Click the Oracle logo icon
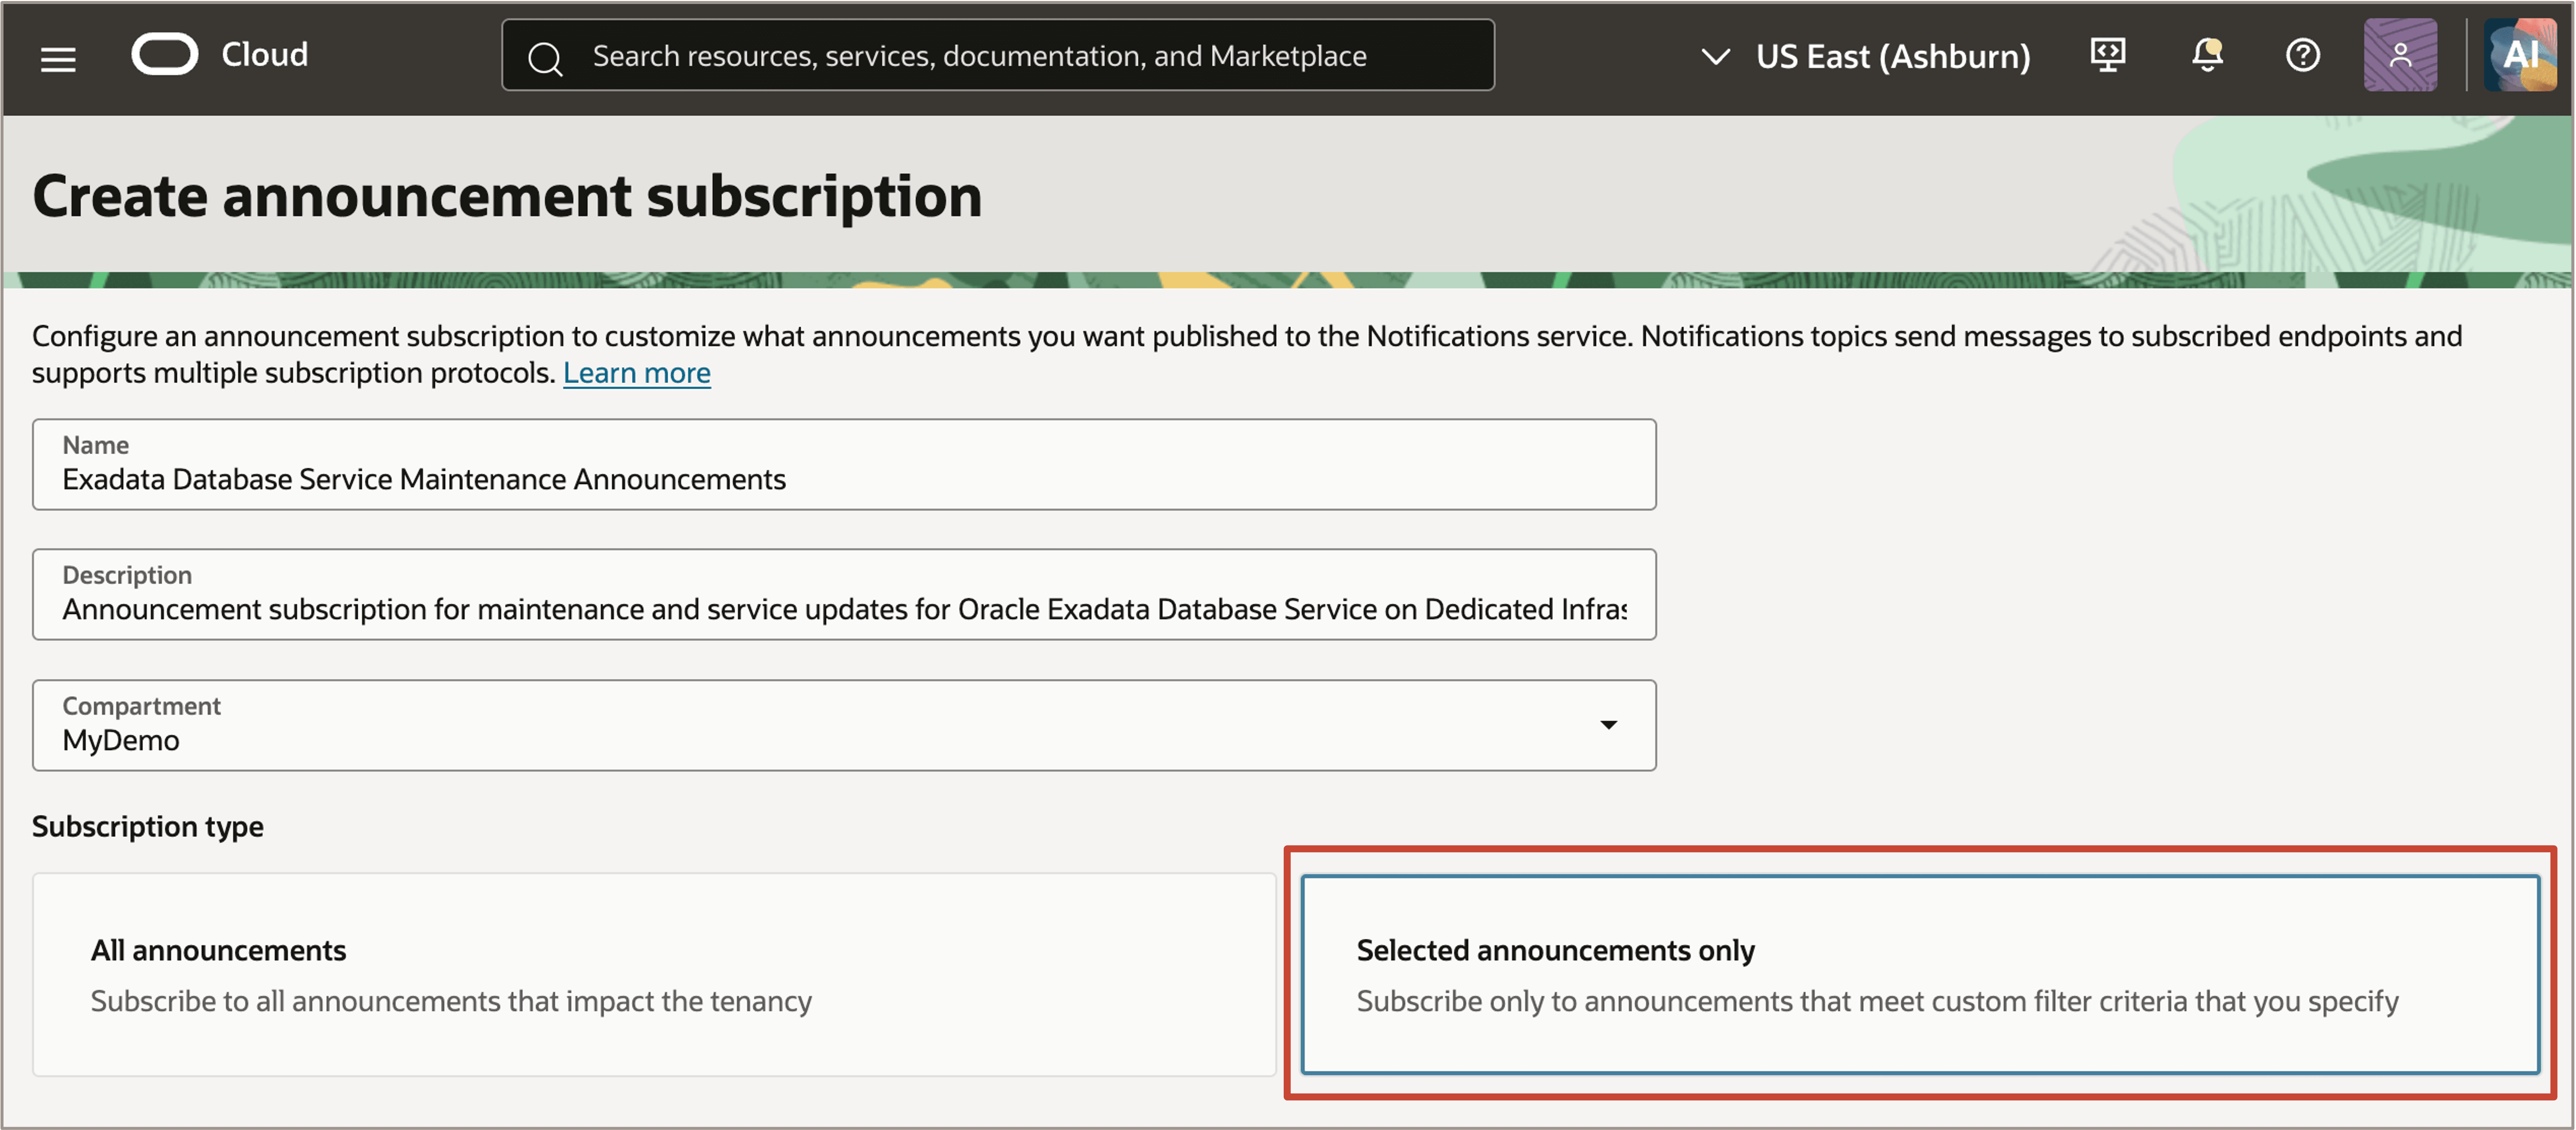 [165, 54]
